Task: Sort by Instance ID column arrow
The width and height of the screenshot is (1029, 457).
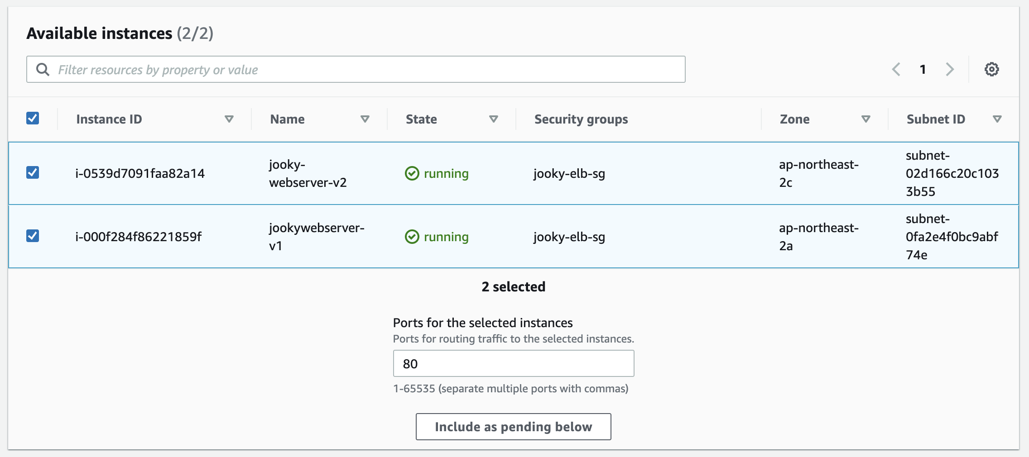Action: [229, 119]
